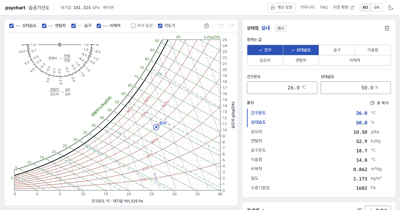Click the 습도비 10.50 g/kg property row
This screenshot has width=400, height=210.
(319, 132)
